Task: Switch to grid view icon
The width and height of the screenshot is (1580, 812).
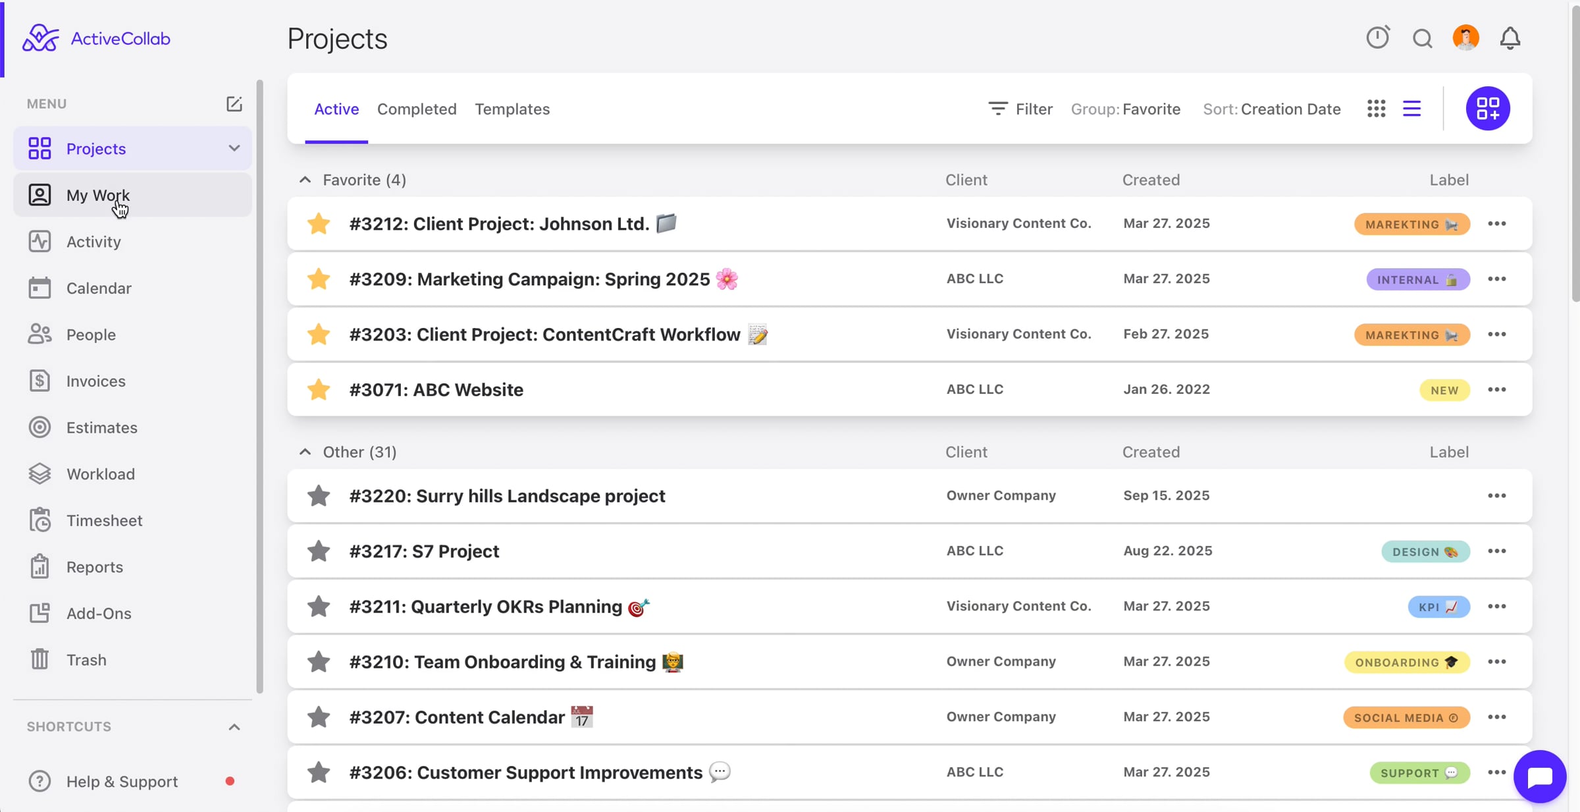Action: click(1376, 109)
